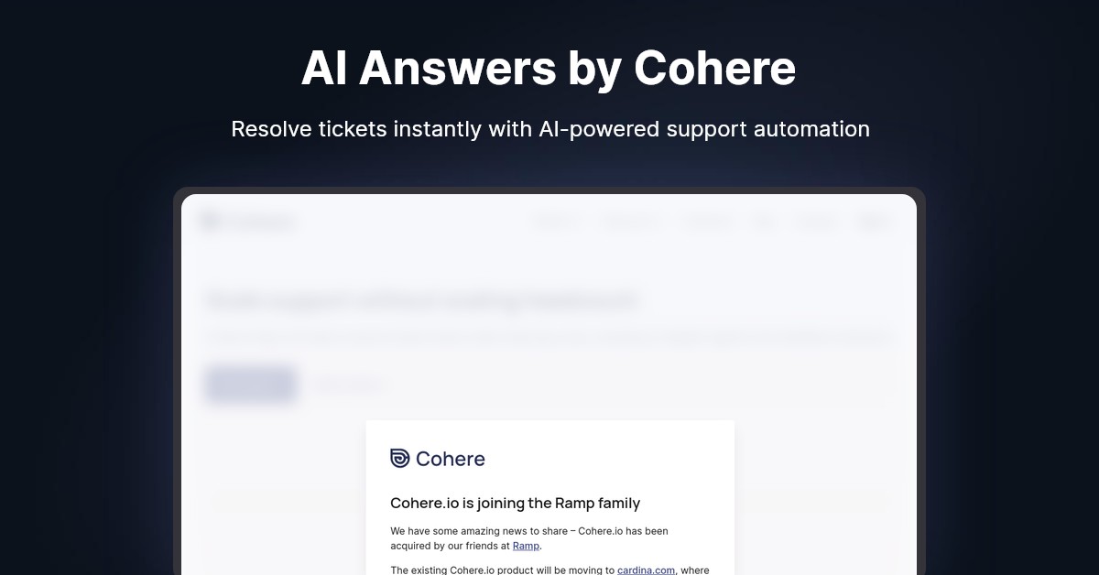1099x575 pixels.
Task: Select the "Cohere.io is joining the Ramp family" heading
Action: click(x=515, y=503)
